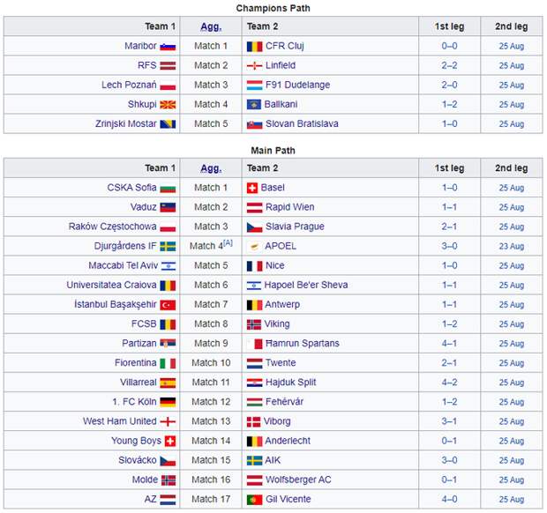Click the Romania flag beside CFR Cluj
This screenshot has height=513, width=547.
(254, 47)
